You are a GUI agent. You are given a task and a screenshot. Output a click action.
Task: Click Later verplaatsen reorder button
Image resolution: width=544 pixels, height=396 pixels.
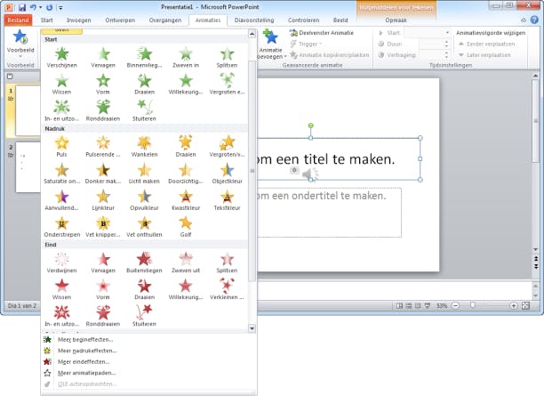point(484,55)
